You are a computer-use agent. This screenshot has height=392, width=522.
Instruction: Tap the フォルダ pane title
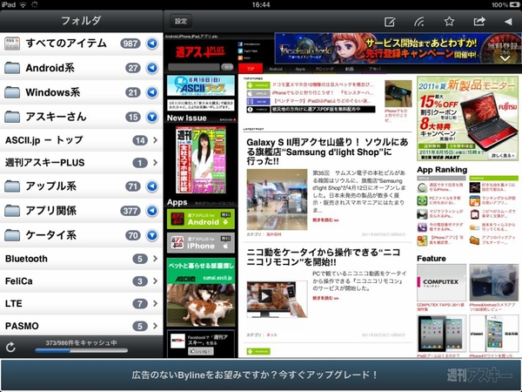(81, 21)
